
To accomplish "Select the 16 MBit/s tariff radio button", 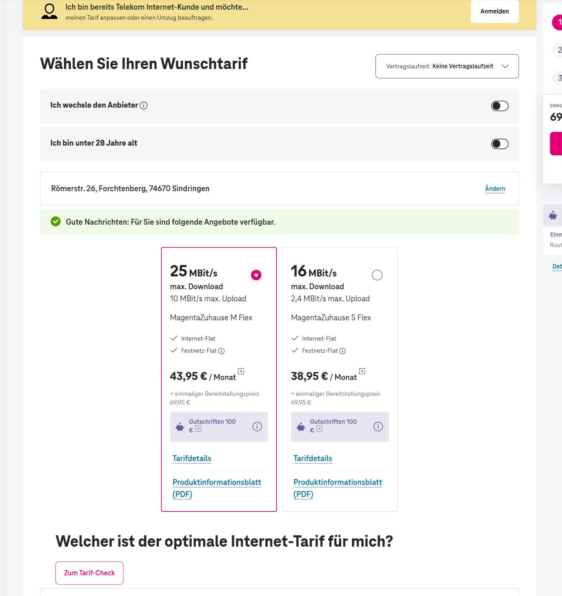I will pyautogui.click(x=377, y=275).
